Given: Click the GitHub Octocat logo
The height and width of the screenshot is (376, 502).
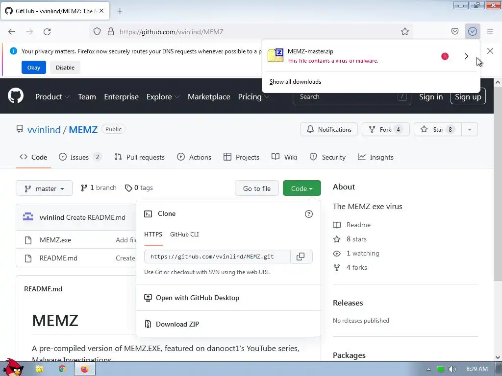Looking at the screenshot, I should click(x=16, y=95).
